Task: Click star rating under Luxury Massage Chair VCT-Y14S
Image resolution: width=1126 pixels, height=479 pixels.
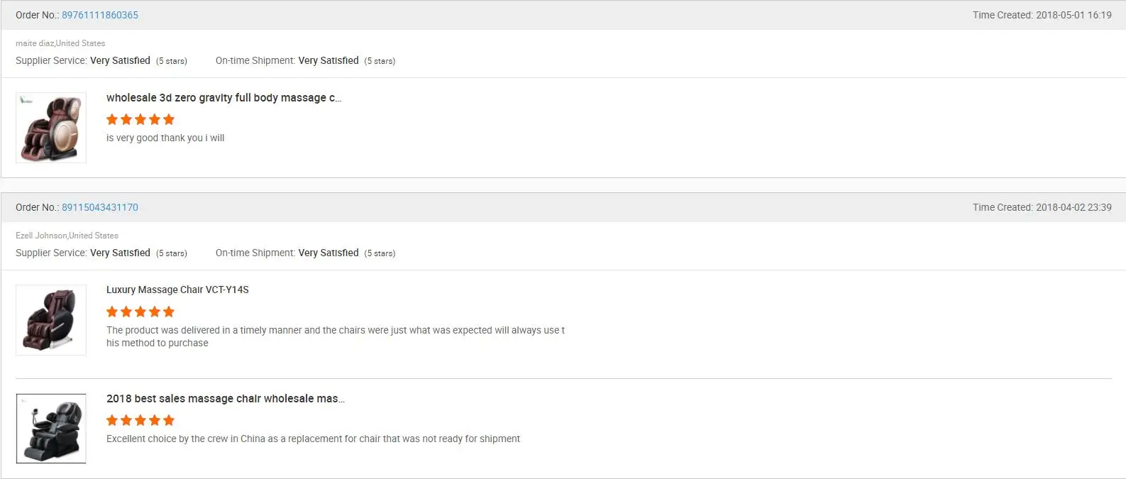Action: tap(140, 312)
